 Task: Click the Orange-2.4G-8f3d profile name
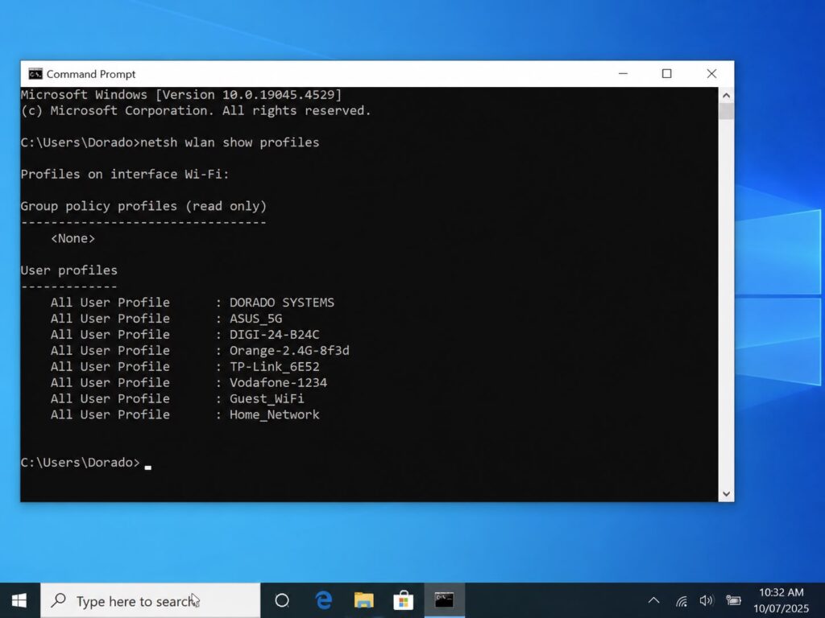[x=289, y=351]
